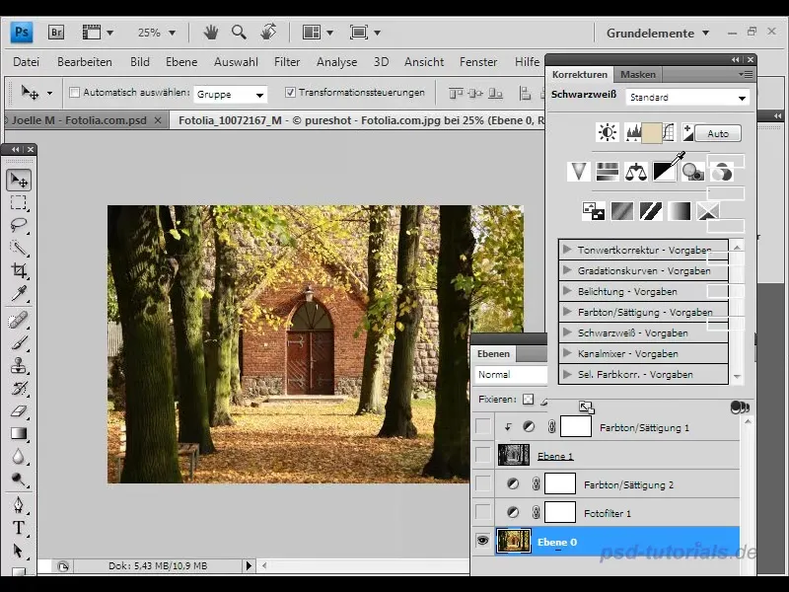Launch Adobe Bridge from the top bar
The height and width of the screenshot is (592, 789).
point(56,33)
